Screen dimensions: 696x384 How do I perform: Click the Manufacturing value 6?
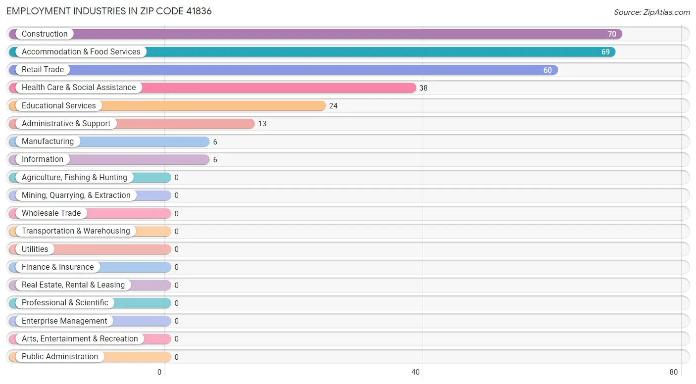tap(215, 142)
